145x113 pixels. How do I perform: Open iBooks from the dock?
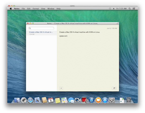pos(98,100)
